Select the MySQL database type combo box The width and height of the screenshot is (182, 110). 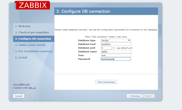116,40
